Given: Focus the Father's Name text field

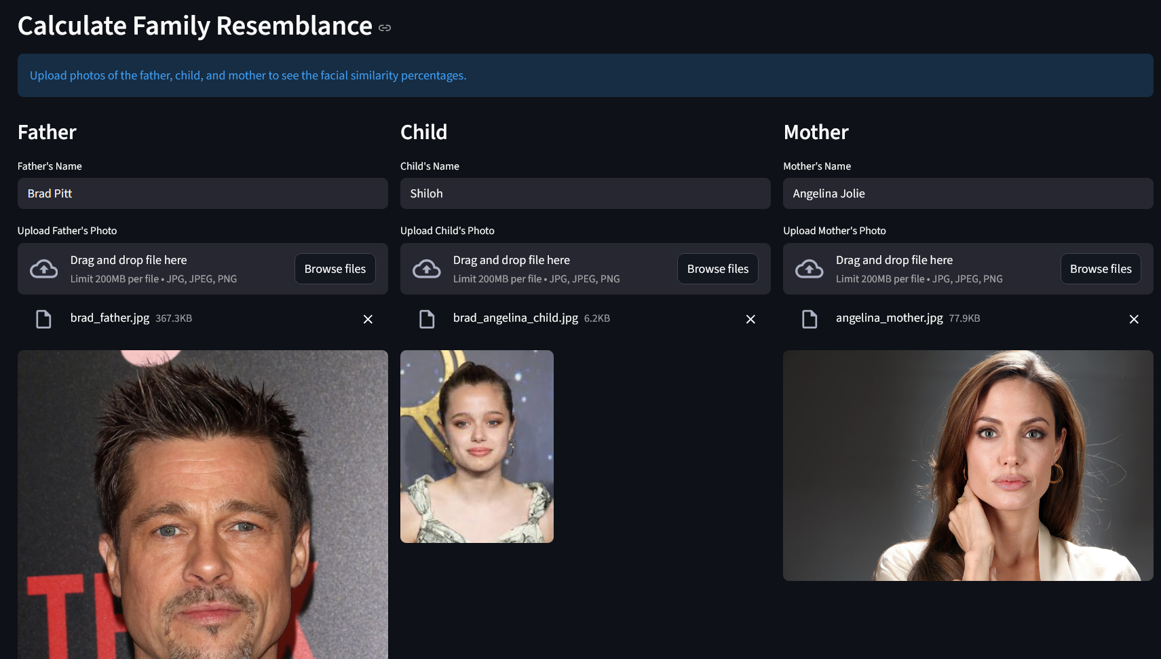Looking at the screenshot, I should point(202,193).
